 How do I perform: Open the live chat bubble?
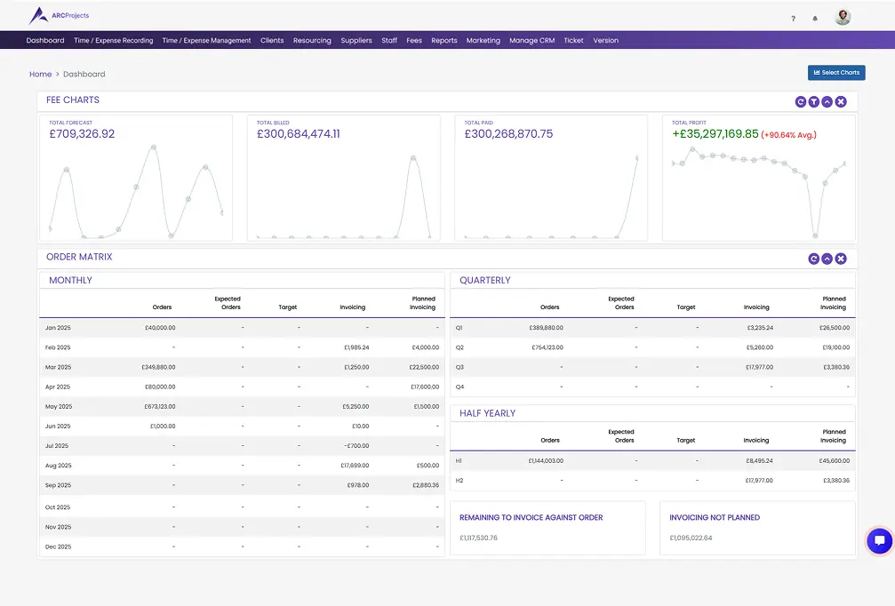coord(879,540)
